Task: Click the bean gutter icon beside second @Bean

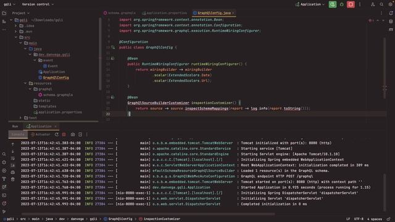Action: (x=112, y=97)
